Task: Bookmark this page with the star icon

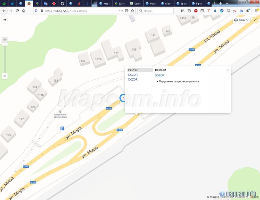Action: coord(133,11)
